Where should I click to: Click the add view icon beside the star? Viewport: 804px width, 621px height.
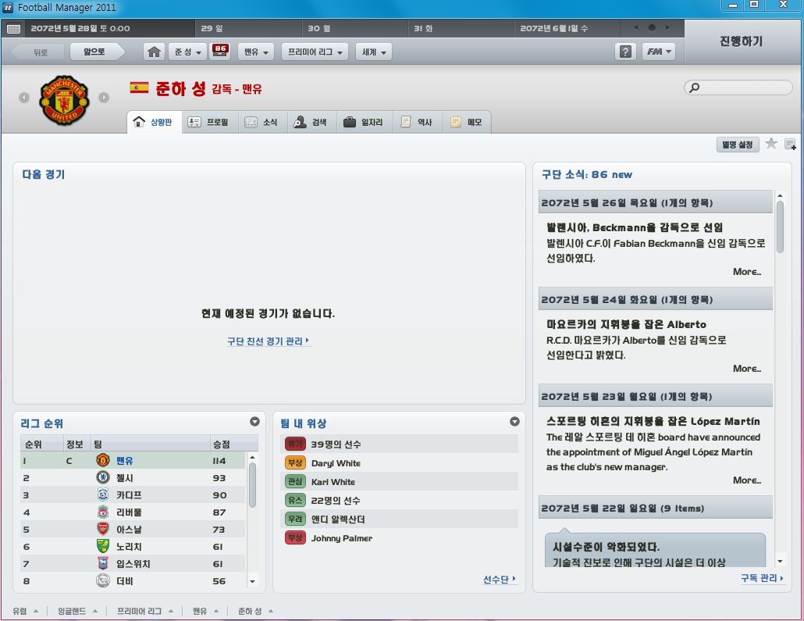click(x=790, y=145)
